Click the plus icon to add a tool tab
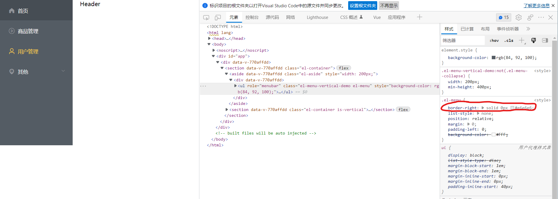This screenshot has width=558, height=199. tap(419, 17)
